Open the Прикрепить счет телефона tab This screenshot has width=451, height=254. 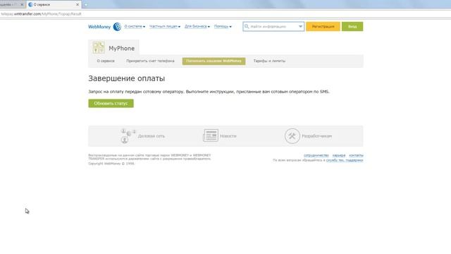[x=150, y=61]
